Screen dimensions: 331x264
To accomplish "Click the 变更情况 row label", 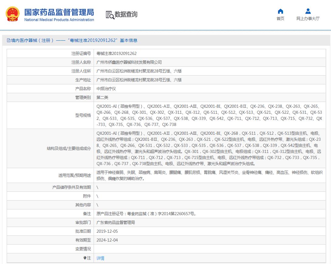I will [x=83, y=249].
